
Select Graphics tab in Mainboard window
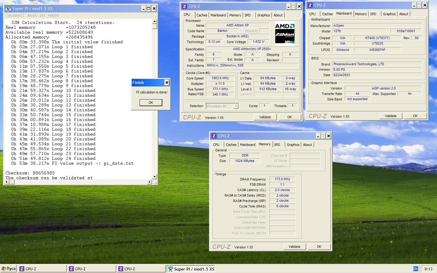point(389,14)
